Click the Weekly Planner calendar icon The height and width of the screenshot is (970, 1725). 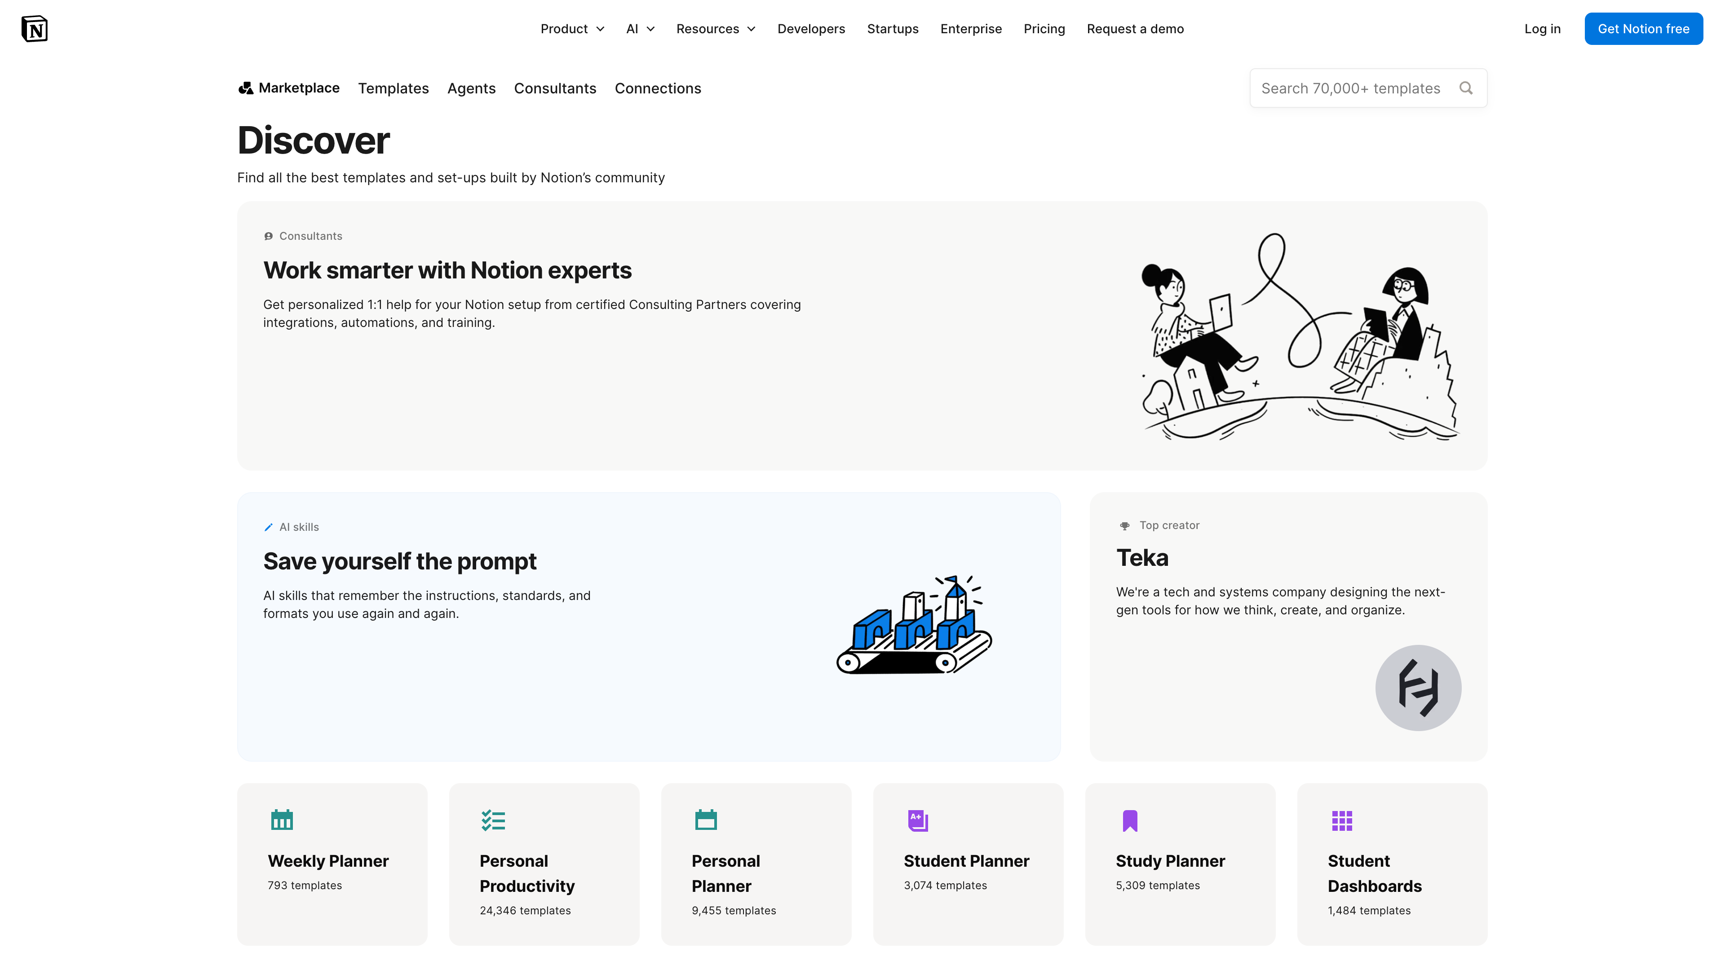pos(282,820)
